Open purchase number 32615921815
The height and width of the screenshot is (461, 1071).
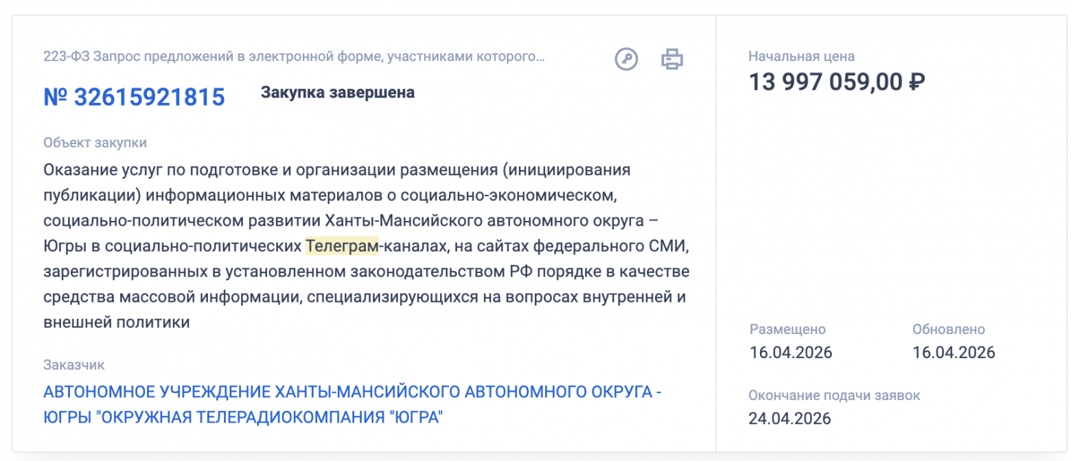click(x=135, y=97)
